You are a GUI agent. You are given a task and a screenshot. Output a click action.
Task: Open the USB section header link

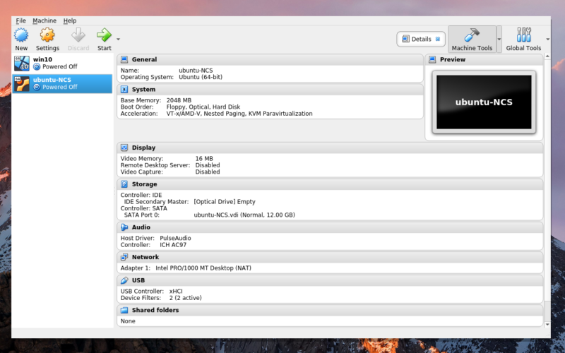(138, 280)
